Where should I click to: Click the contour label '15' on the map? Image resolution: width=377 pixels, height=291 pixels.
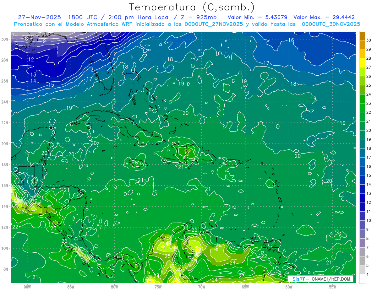pos(51,85)
